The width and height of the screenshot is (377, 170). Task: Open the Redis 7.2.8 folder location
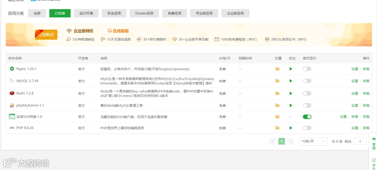pyautogui.click(x=278, y=93)
